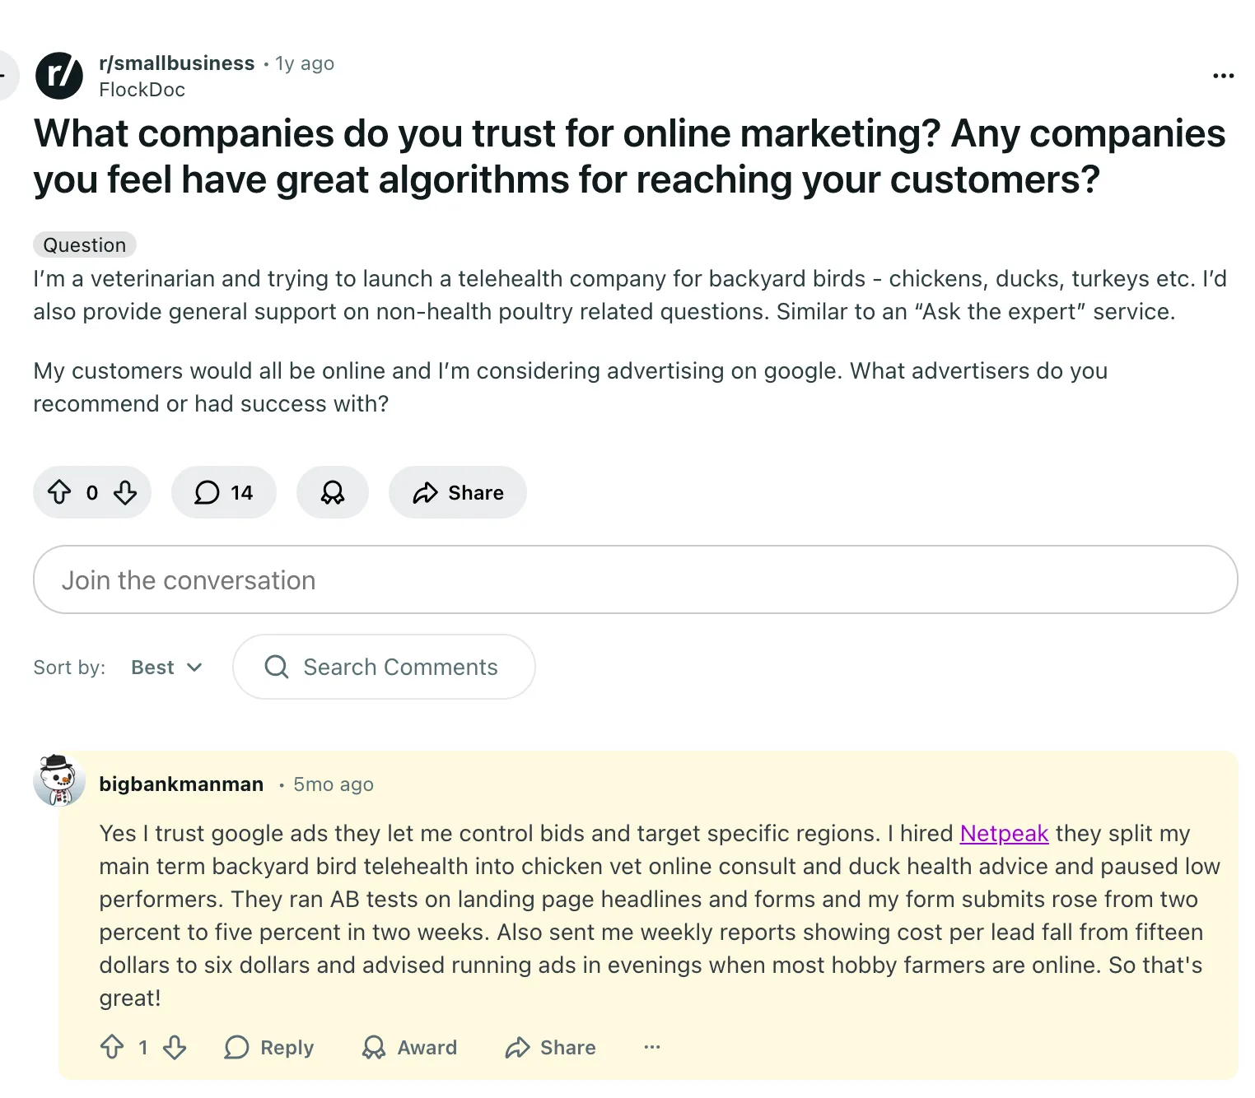Downvote the main post
This screenshot has height=1098, width=1255.
[x=125, y=492]
